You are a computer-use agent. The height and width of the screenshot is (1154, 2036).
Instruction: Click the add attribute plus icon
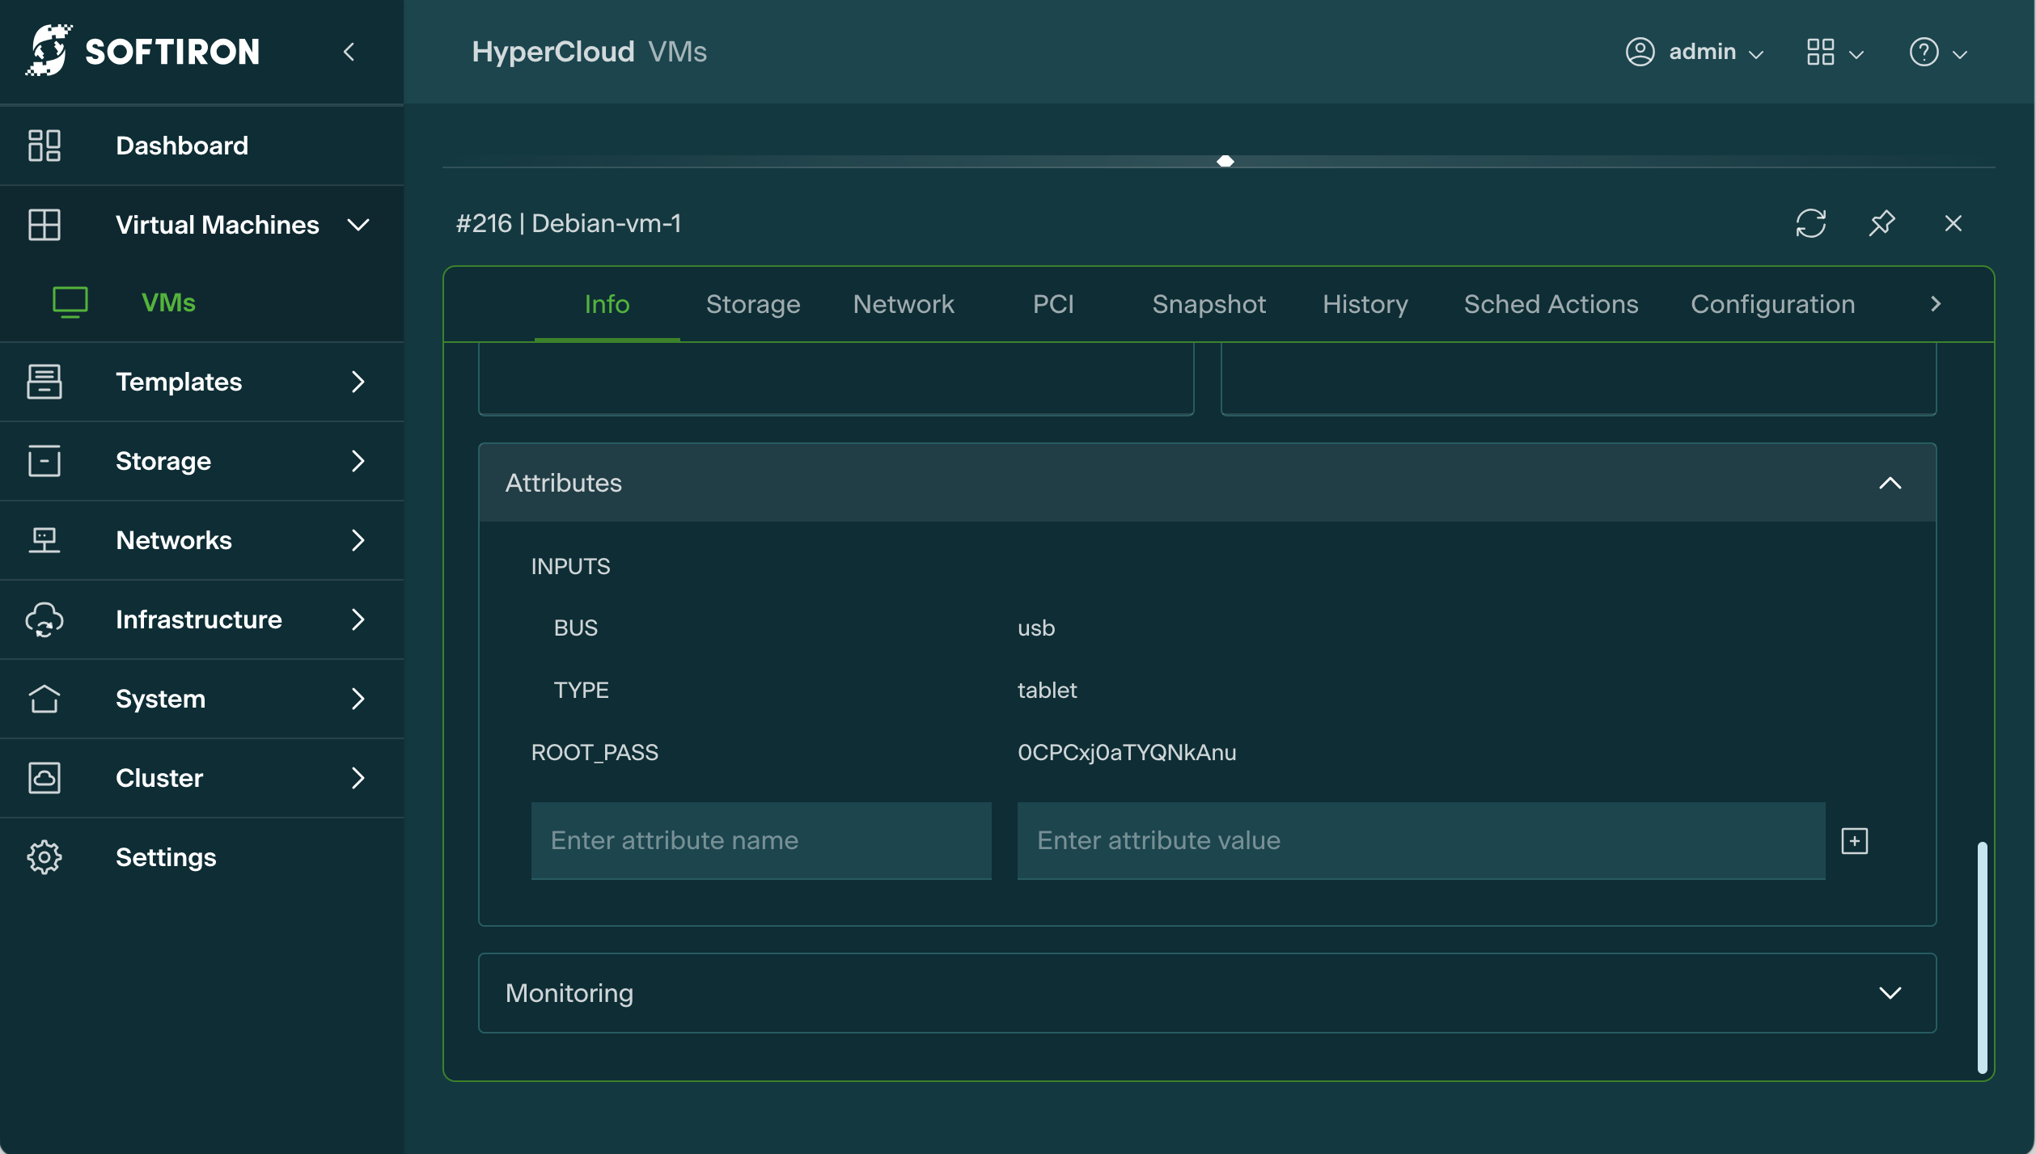click(x=1854, y=841)
